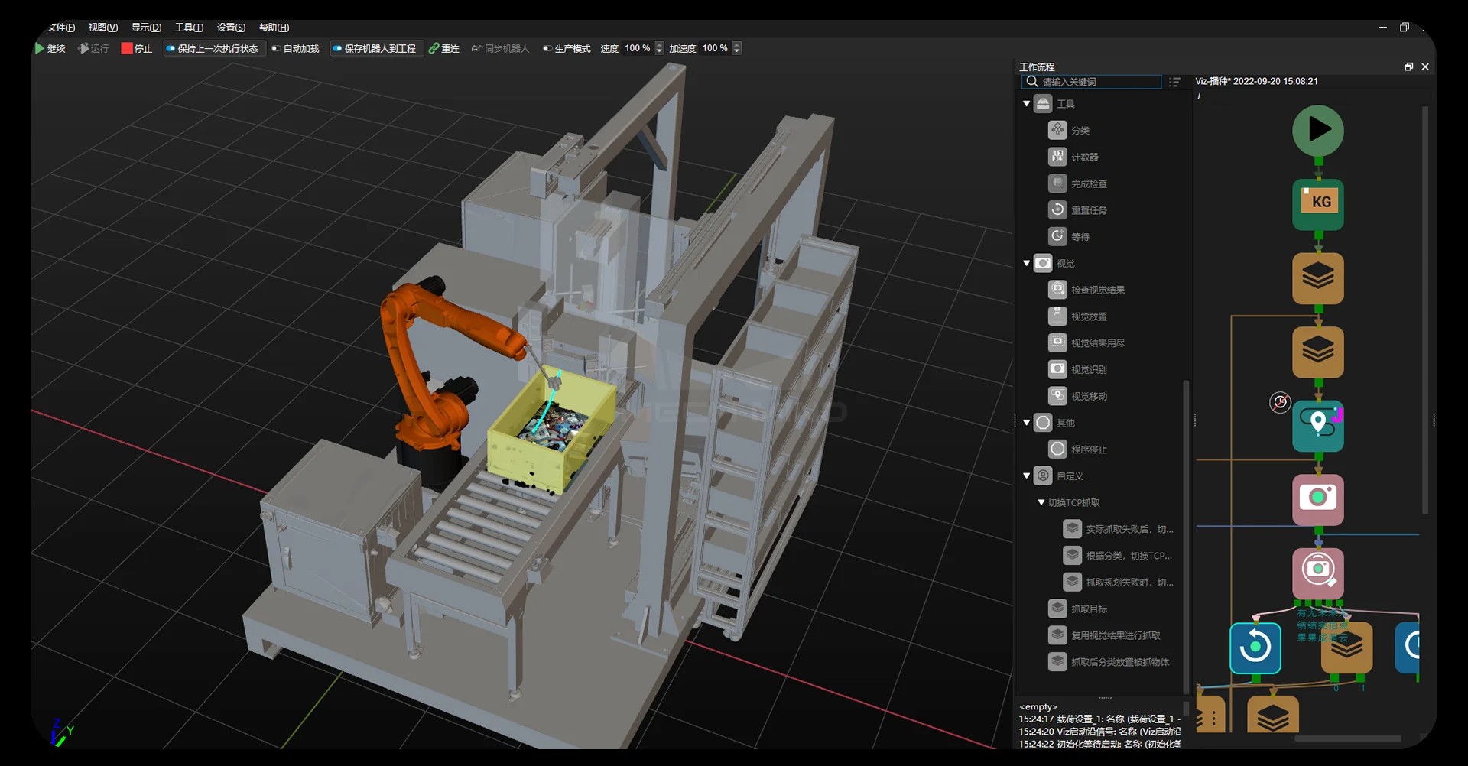Screen dimensions: 1468x766
Task: Click the green start node in workflow
Action: click(x=1317, y=131)
